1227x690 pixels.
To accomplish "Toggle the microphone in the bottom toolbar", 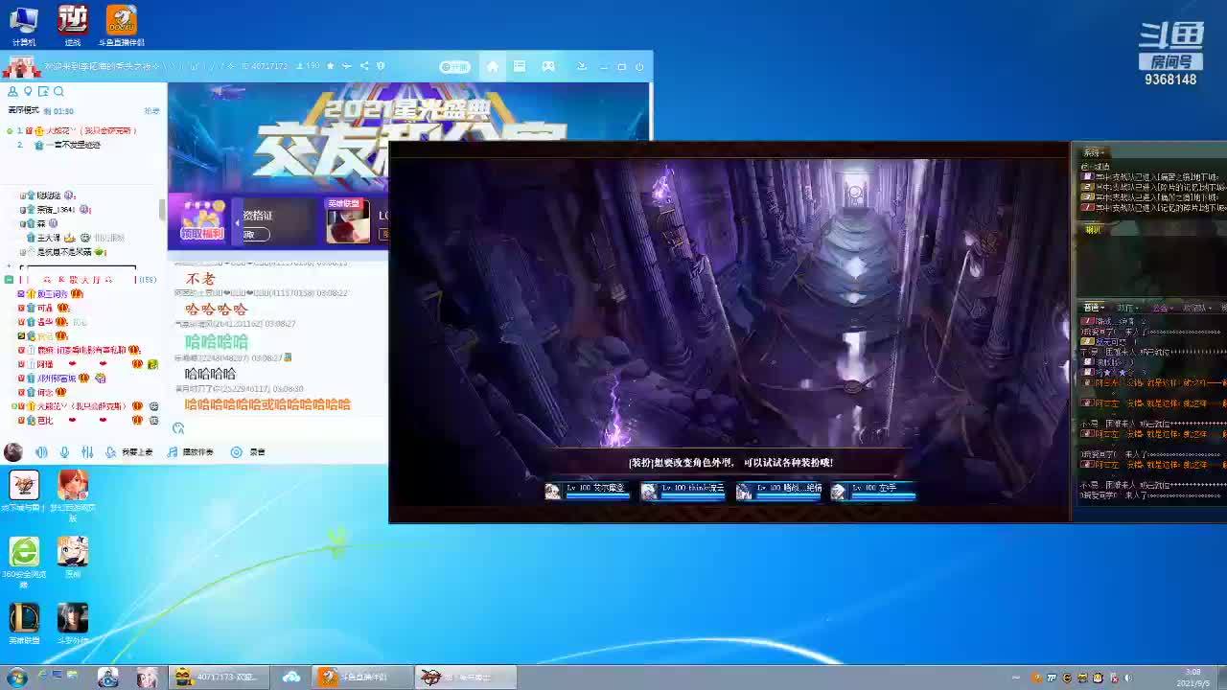I will 64,452.
